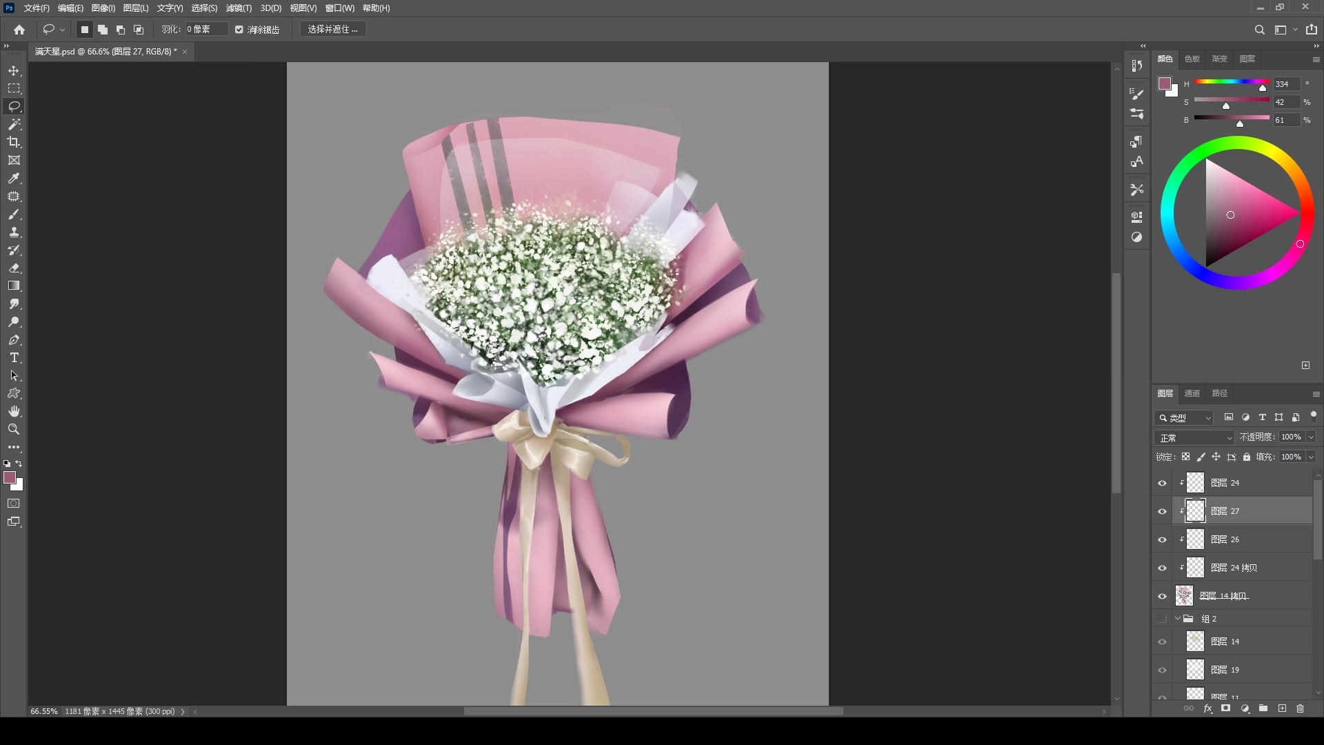The height and width of the screenshot is (745, 1324).
Task: Toggle the anti-alias checkbox
Action: [x=239, y=30]
